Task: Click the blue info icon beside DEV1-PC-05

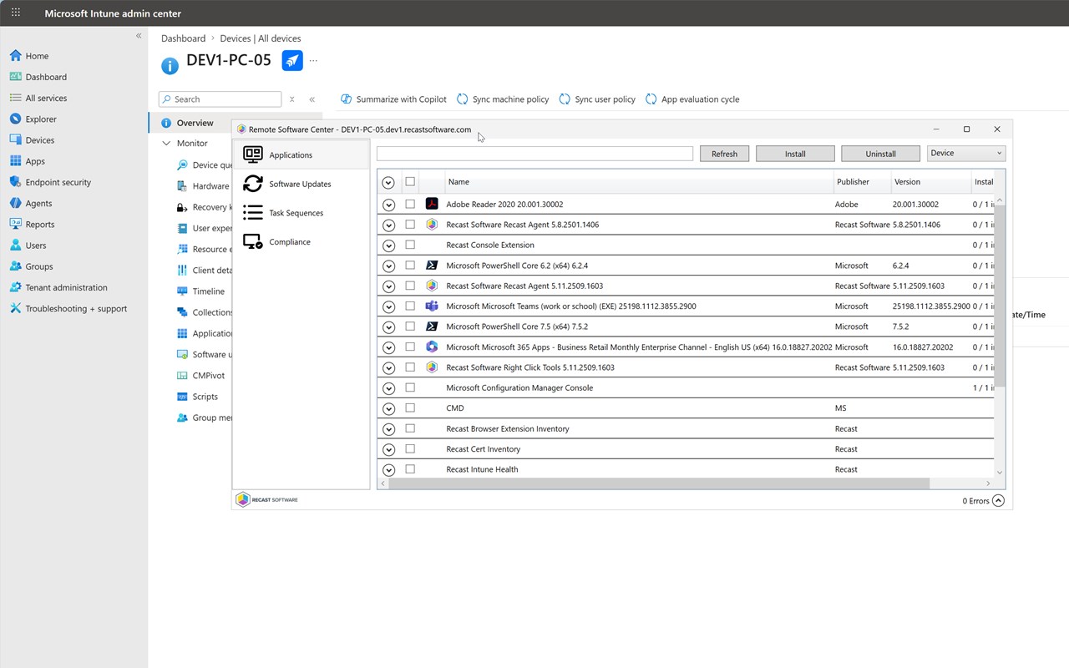Action: 170,65
